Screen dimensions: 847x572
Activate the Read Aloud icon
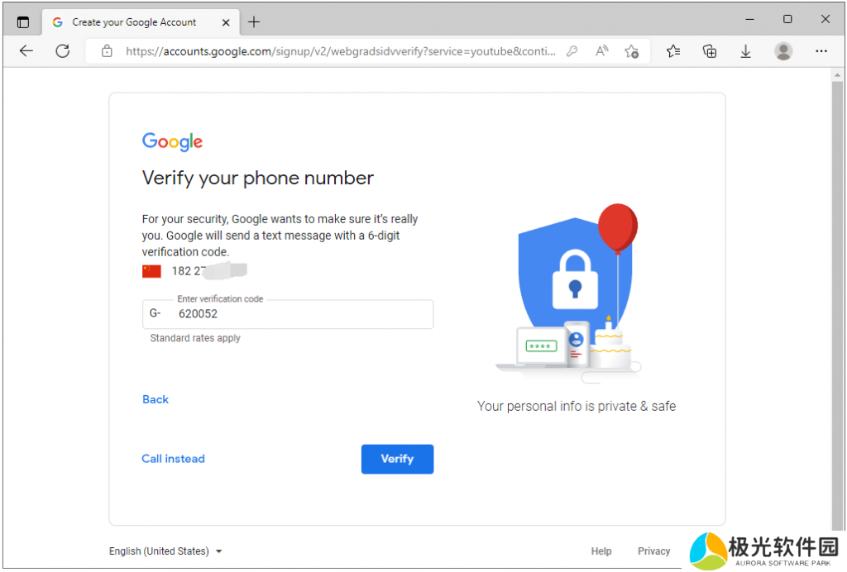(601, 51)
